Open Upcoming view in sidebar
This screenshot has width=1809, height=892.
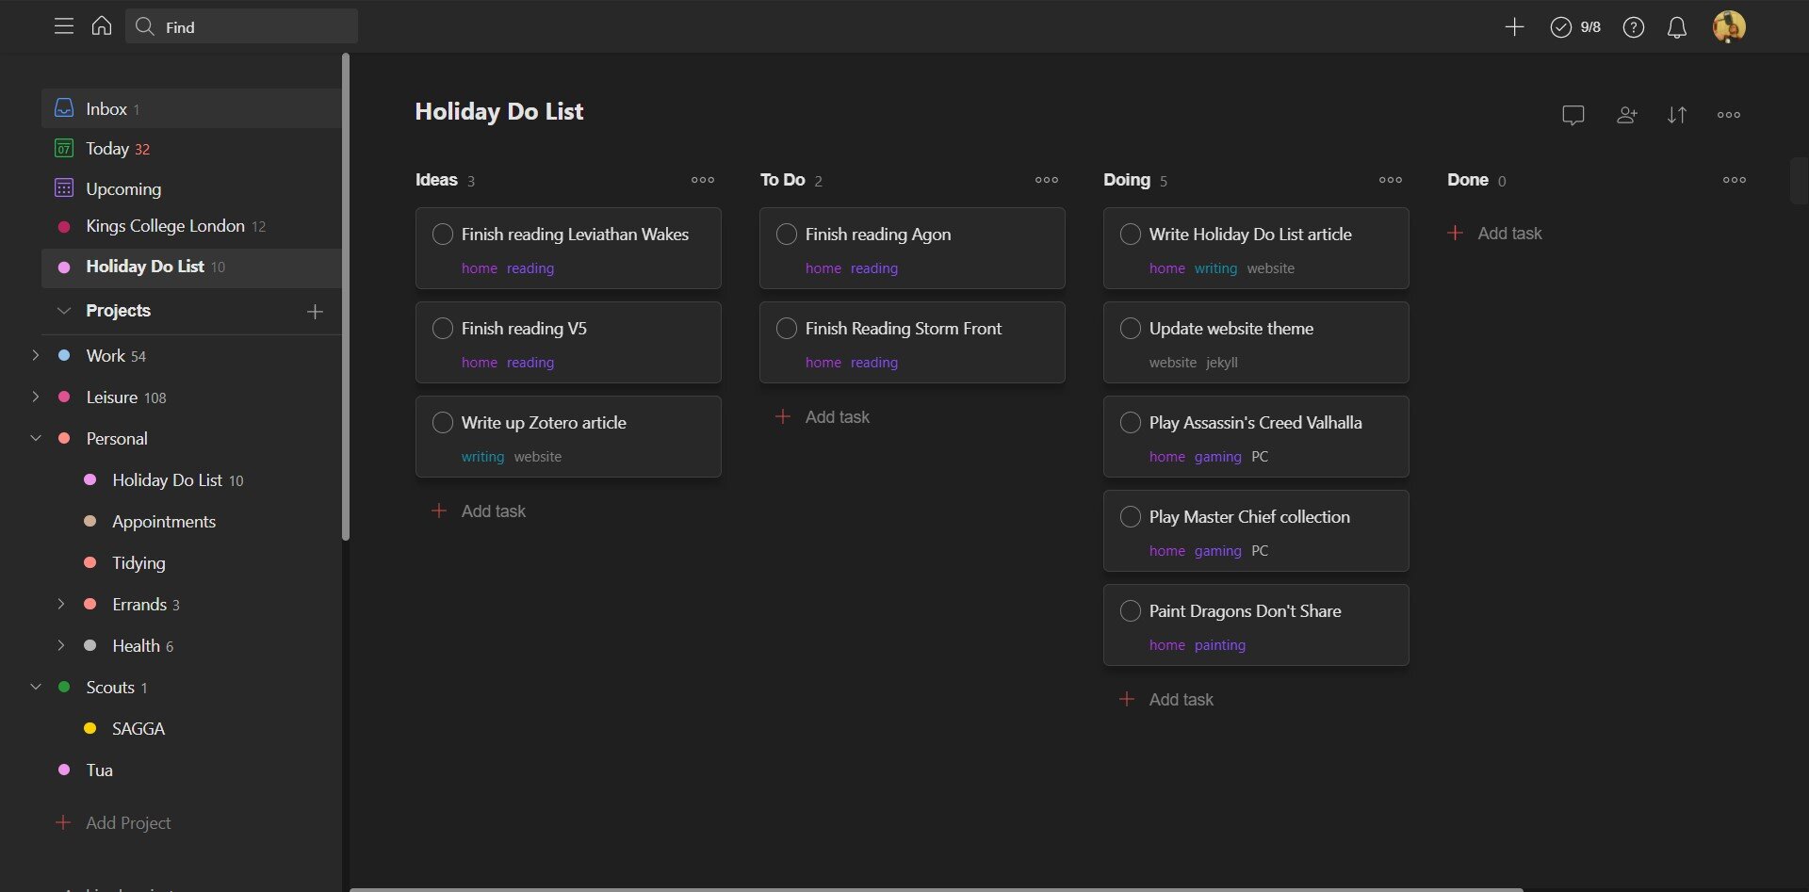(191, 188)
